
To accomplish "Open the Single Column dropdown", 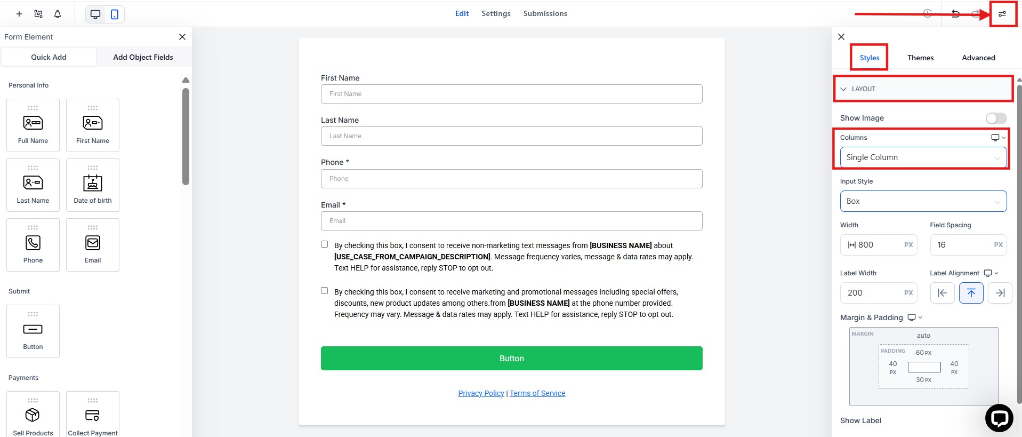I will point(923,157).
